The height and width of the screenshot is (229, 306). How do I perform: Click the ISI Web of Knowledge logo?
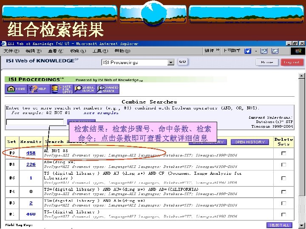click(x=42, y=61)
